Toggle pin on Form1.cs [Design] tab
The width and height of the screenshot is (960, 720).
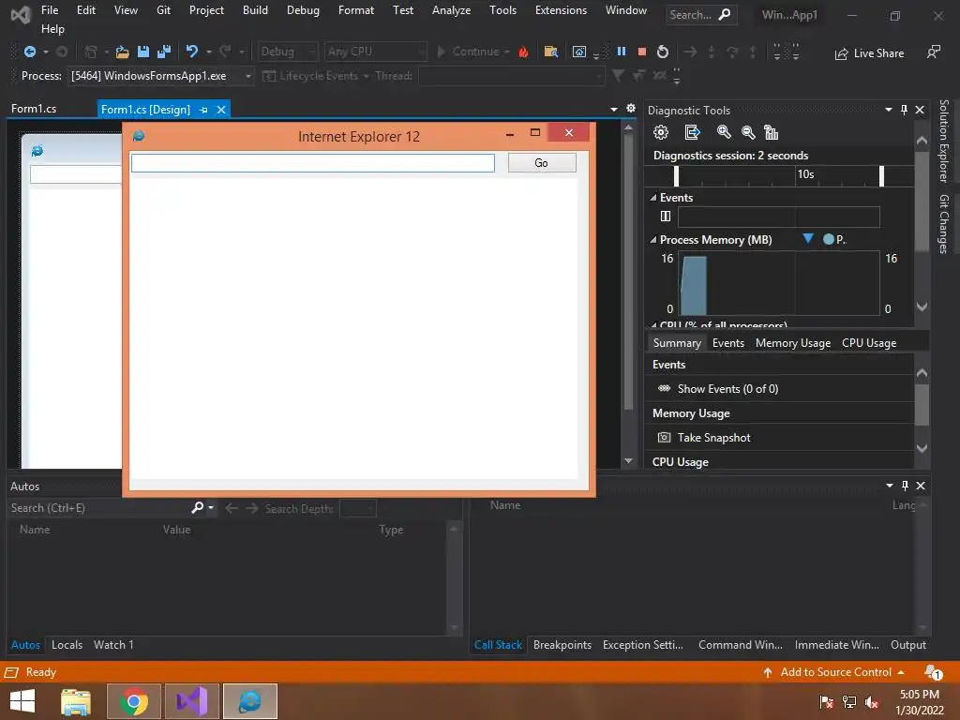(203, 111)
